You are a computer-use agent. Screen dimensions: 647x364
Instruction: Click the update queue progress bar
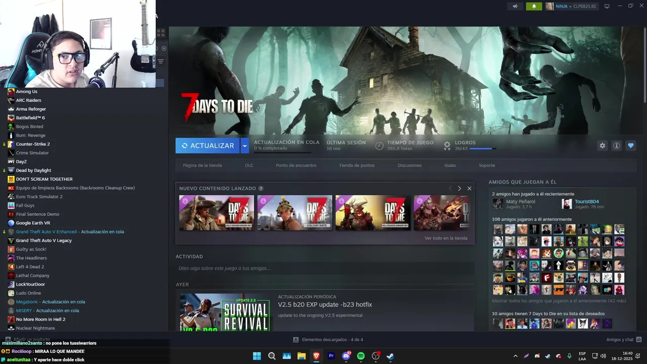tap(283, 152)
